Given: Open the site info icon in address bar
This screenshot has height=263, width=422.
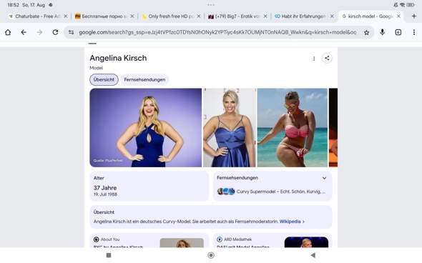Looking at the screenshot, I should point(71,32).
